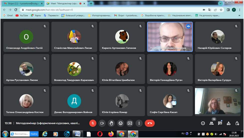
Task: Open Microsoft Word from the taskbar
Action: 78,134
